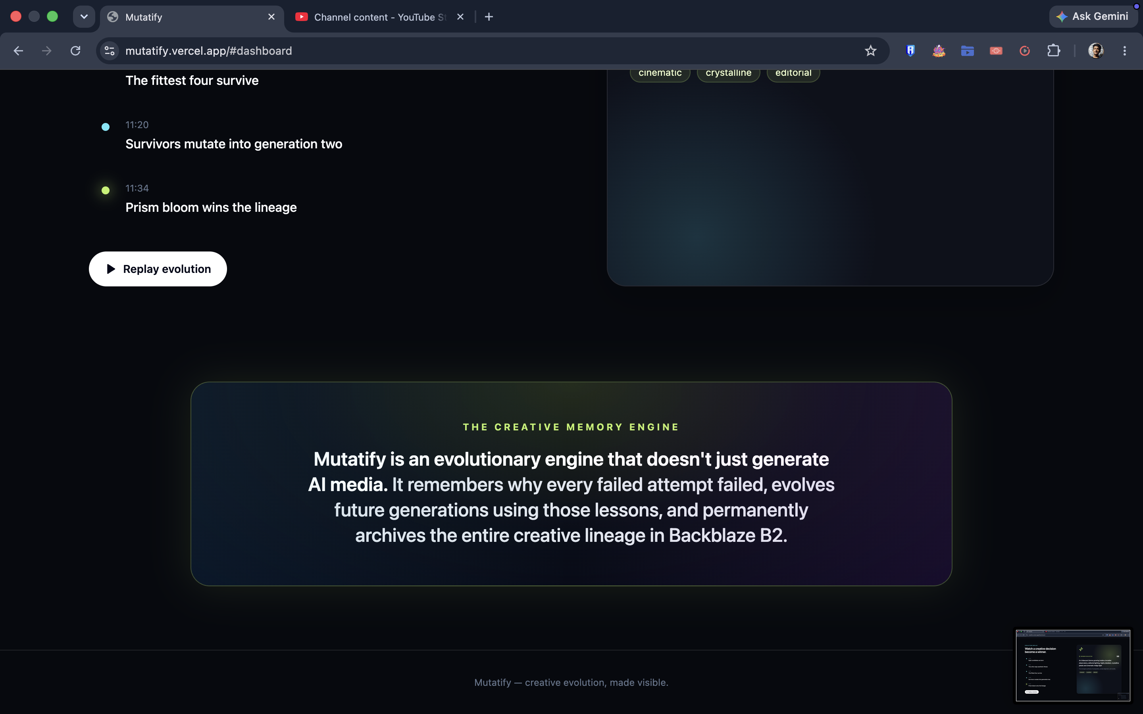View site information for mutatify.vercel.app

(110, 50)
